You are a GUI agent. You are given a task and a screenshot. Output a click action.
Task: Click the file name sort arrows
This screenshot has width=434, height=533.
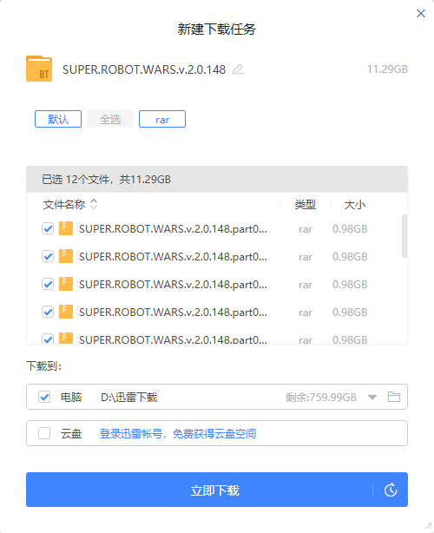pyautogui.click(x=94, y=204)
